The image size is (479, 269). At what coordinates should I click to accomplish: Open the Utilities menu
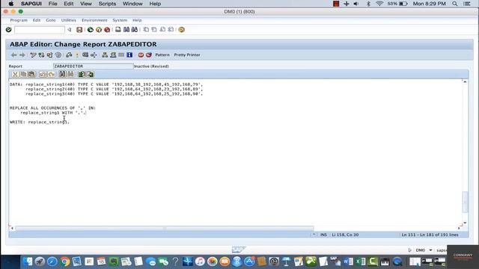pyautogui.click(x=68, y=20)
